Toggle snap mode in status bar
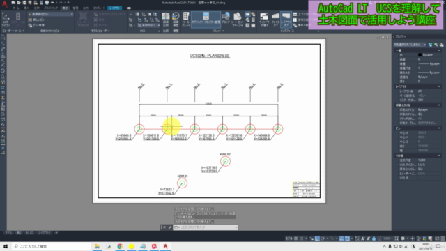Image resolution: width=446 pixels, height=251 pixels. click(x=302, y=238)
